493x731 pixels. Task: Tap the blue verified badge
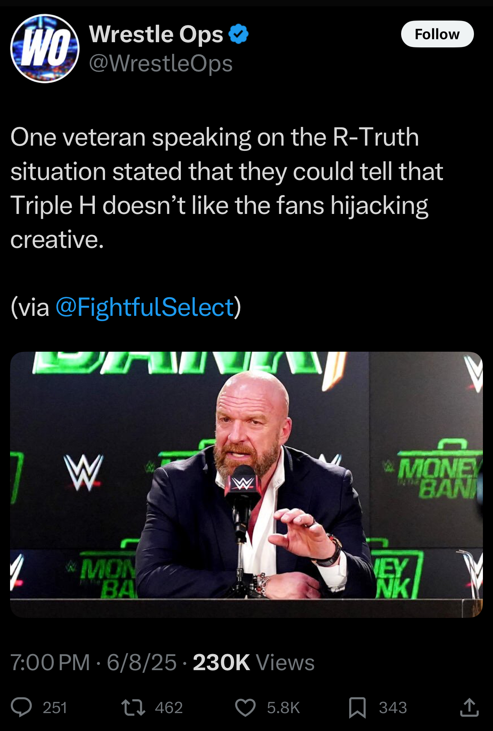pyautogui.click(x=238, y=34)
